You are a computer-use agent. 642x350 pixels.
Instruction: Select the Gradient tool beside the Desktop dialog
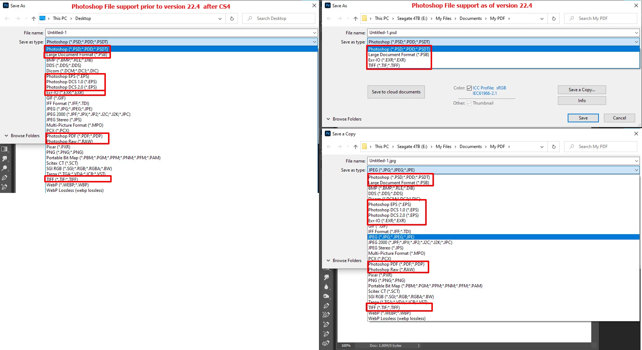point(4,149)
